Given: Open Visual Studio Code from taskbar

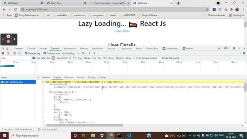Looking at the screenshot, I should (129, 136).
